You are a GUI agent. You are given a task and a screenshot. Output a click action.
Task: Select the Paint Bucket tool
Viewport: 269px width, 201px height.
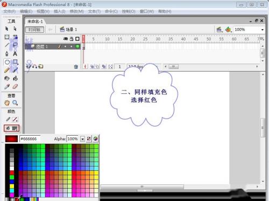(x=15, y=78)
